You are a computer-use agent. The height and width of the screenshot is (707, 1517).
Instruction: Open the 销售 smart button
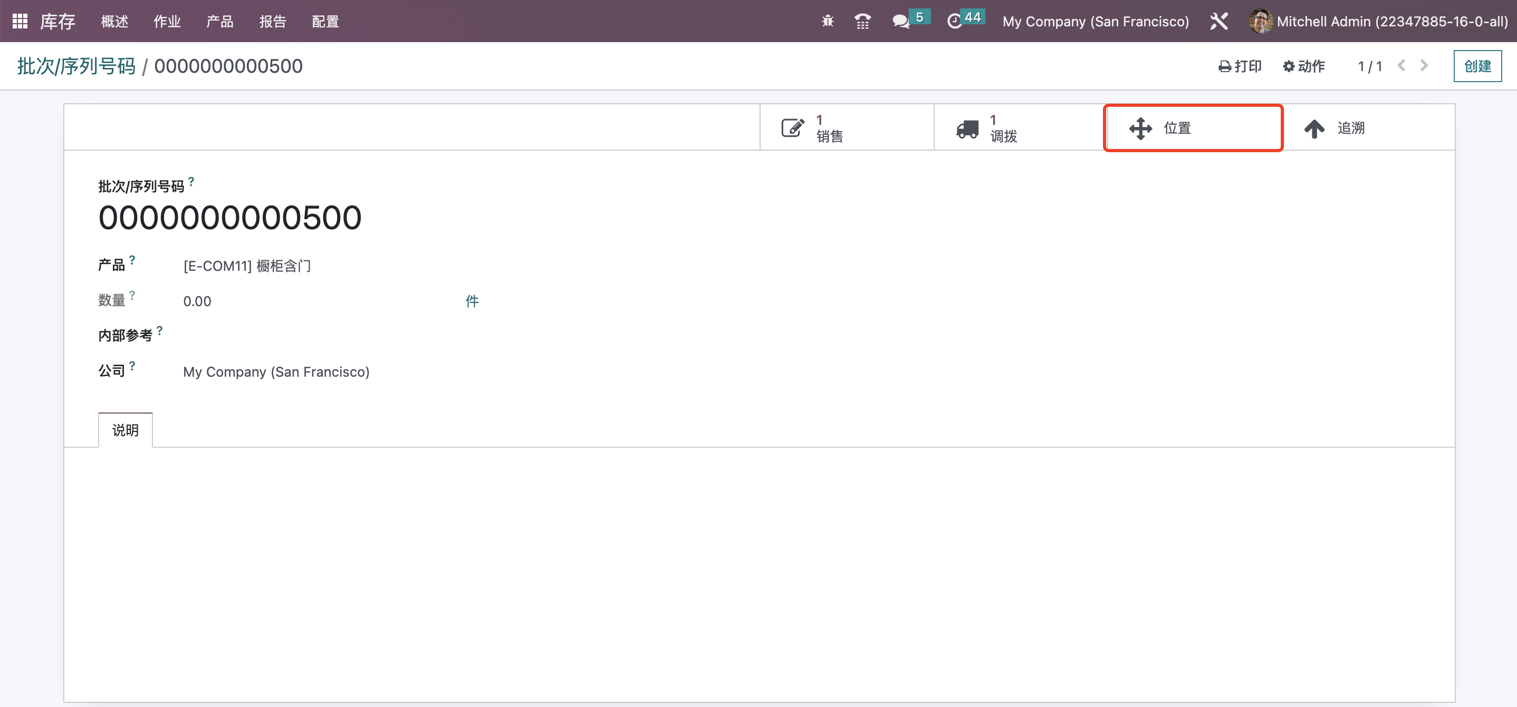pos(846,127)
